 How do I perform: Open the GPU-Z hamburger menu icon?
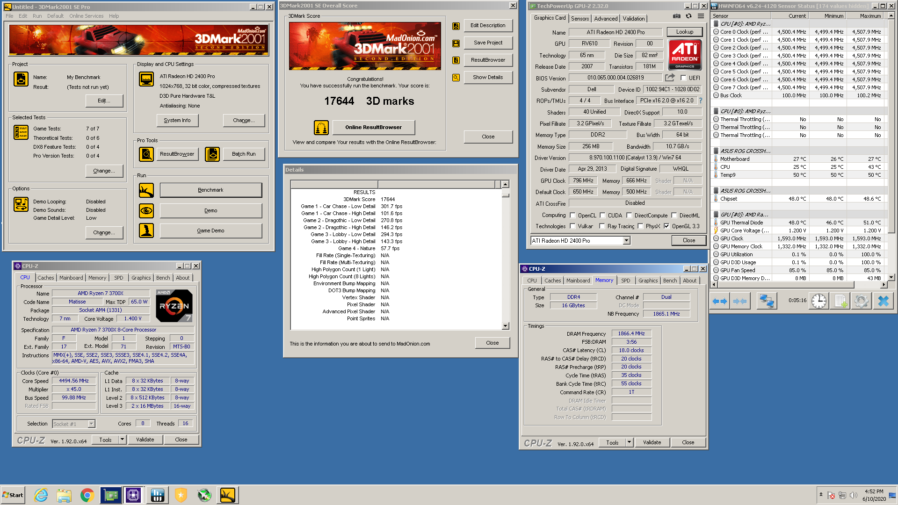(701, 16)
